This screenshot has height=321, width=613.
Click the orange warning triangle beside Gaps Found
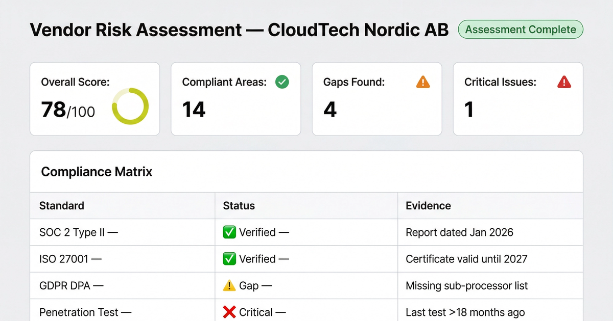(x=423, y=82)
